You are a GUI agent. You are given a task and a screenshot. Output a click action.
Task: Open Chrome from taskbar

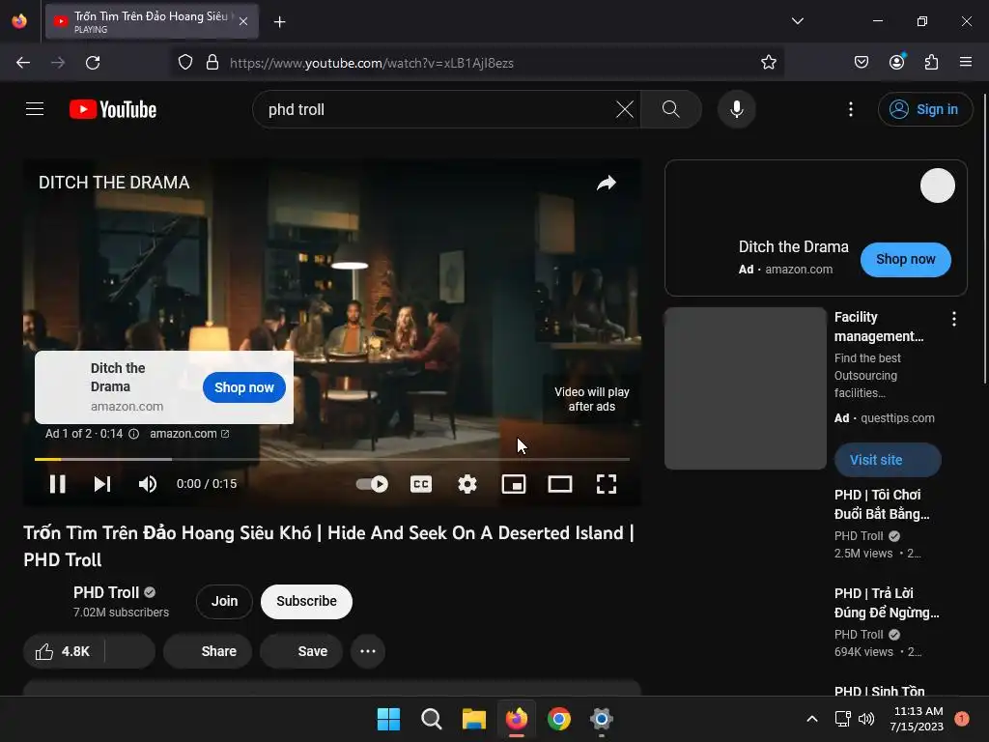pyautogui.click(x=559, y=719)
